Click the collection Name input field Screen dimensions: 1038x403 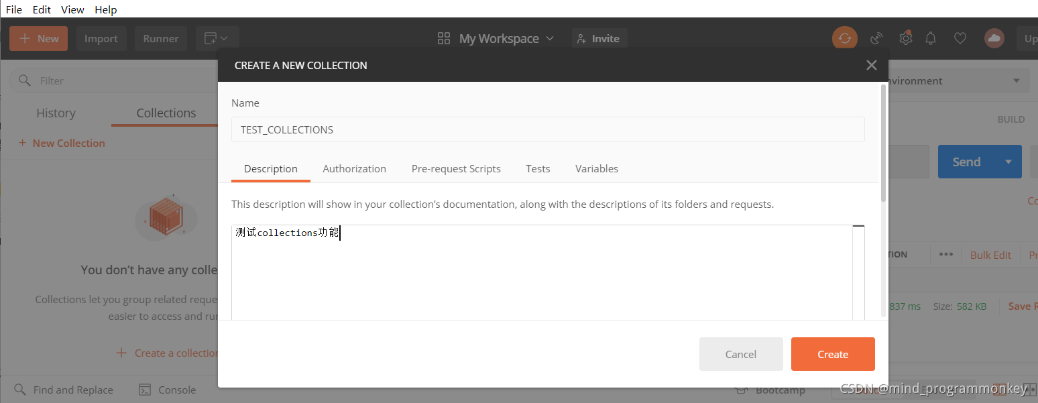pos(548,129)
